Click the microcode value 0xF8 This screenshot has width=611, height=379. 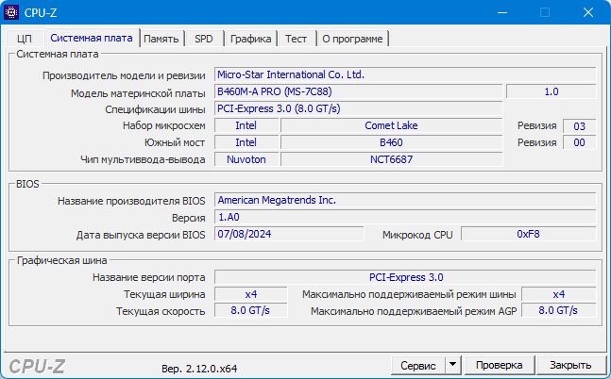pyautogui.click(x=529, y=234)
